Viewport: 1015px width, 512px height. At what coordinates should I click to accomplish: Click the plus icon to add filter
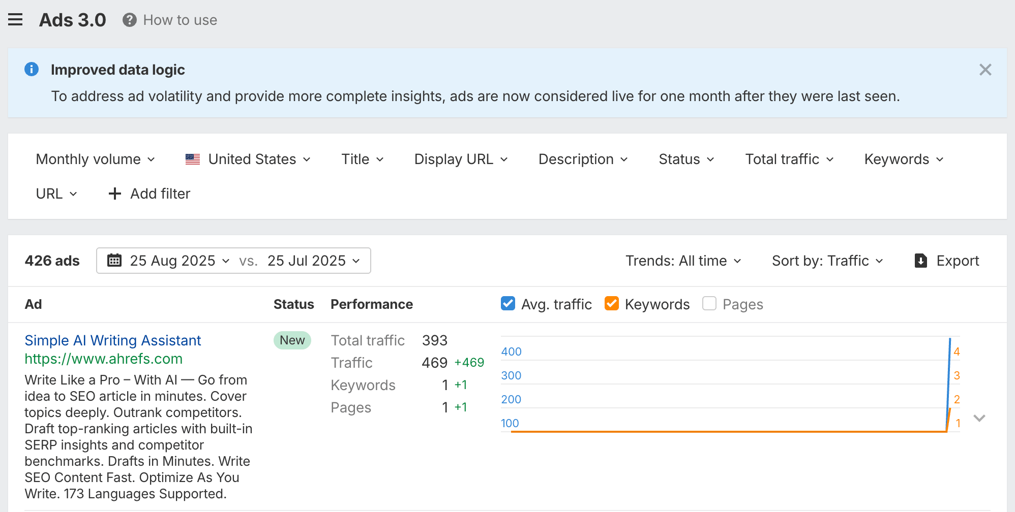coord(115,194)
